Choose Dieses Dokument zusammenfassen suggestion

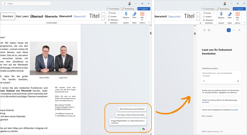(132, 109)
